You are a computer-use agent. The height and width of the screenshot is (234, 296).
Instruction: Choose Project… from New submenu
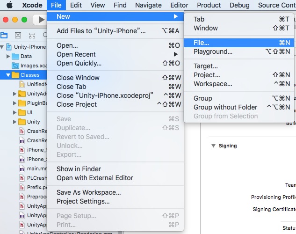[x=239, y=75]
